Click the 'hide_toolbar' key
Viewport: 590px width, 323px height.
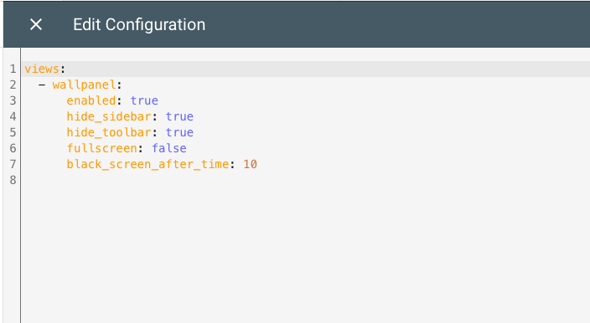coord(109,132)
